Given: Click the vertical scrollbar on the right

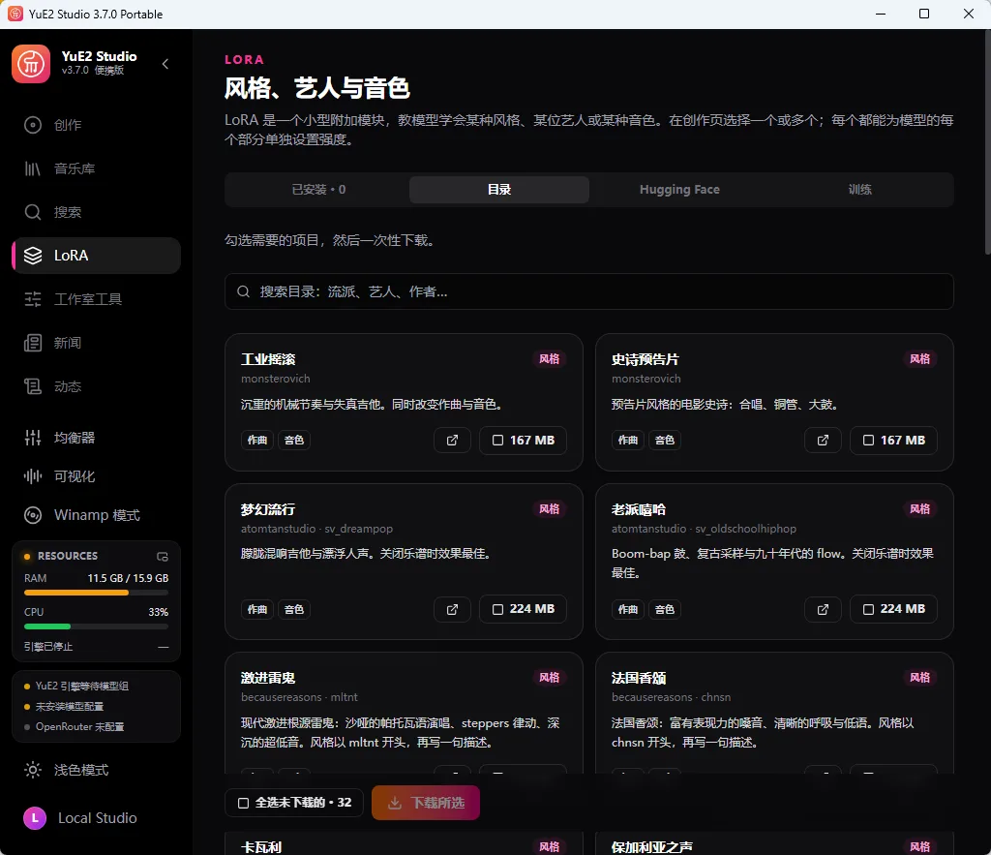Looking at the screenshot, I should [987, 142].
